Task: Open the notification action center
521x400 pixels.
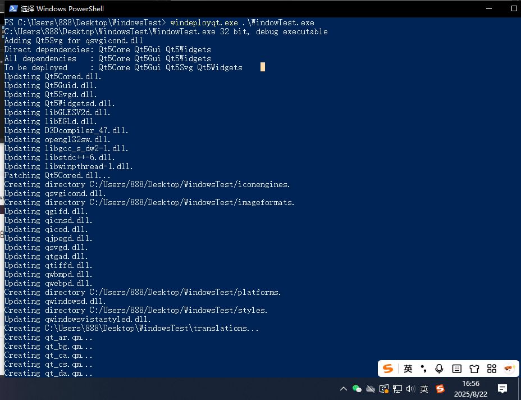Action: 502,388
